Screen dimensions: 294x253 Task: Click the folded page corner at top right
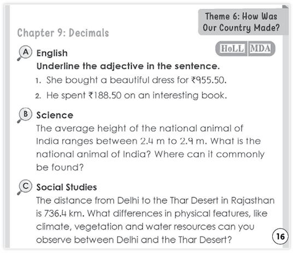coord(285,7)
